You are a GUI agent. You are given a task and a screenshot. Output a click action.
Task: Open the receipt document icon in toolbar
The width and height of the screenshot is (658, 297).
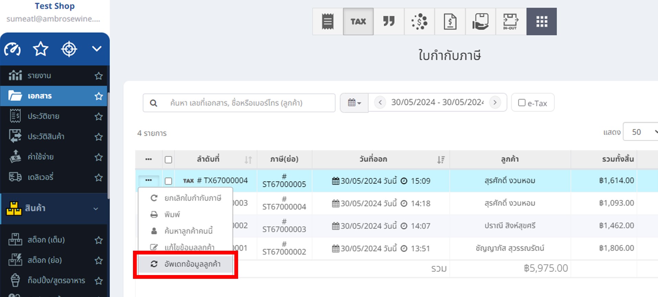(x=327, y=22)
